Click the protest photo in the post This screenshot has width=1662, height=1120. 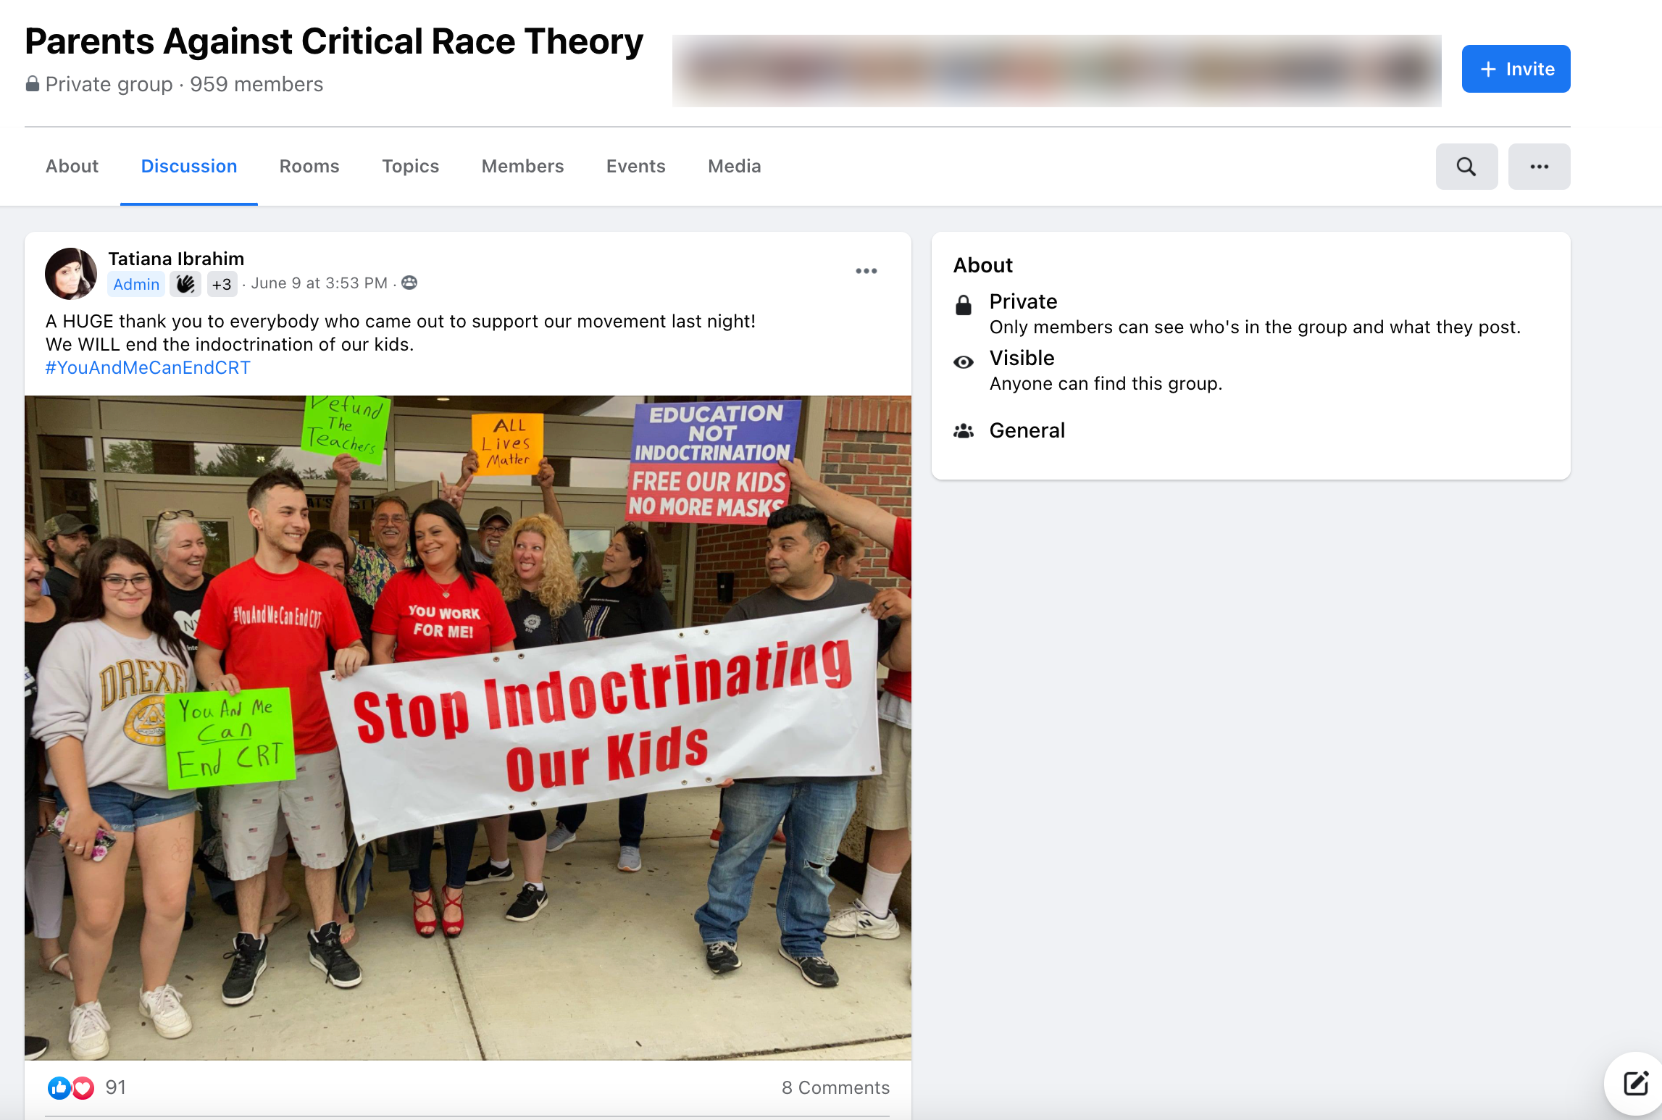click(467, 724)
